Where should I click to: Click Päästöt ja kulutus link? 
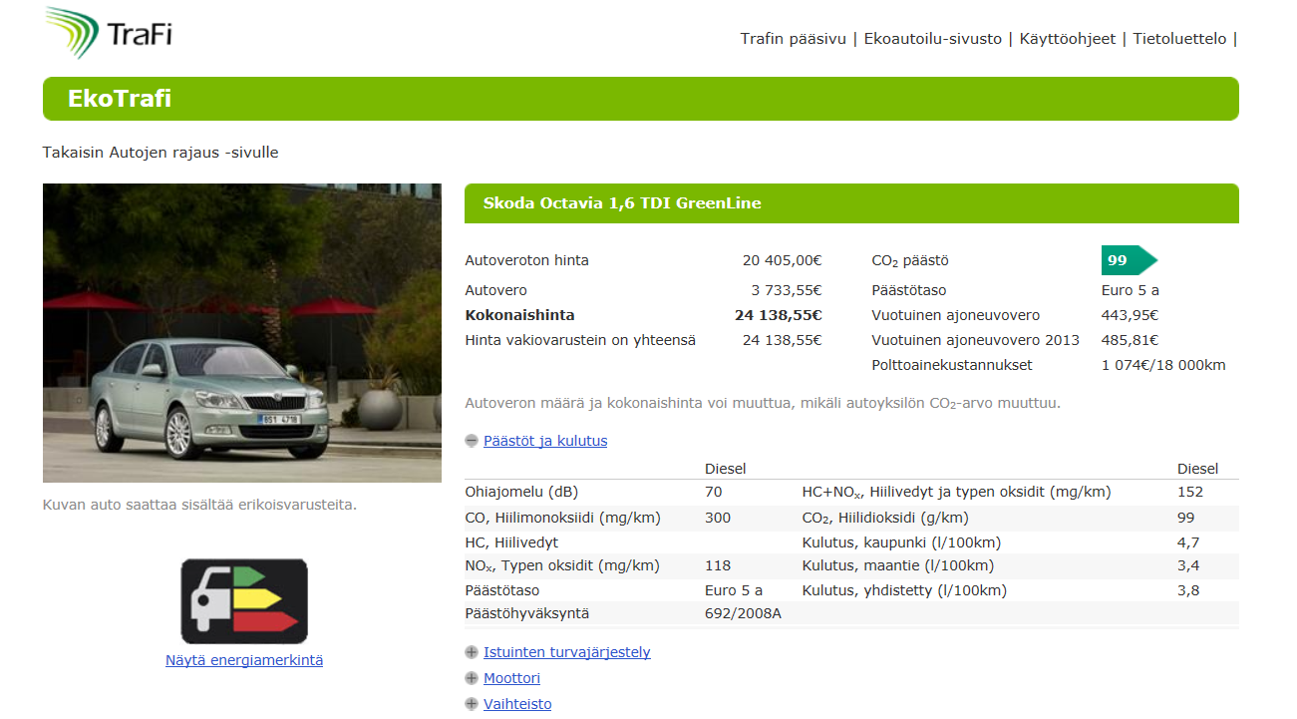[545, 441]
